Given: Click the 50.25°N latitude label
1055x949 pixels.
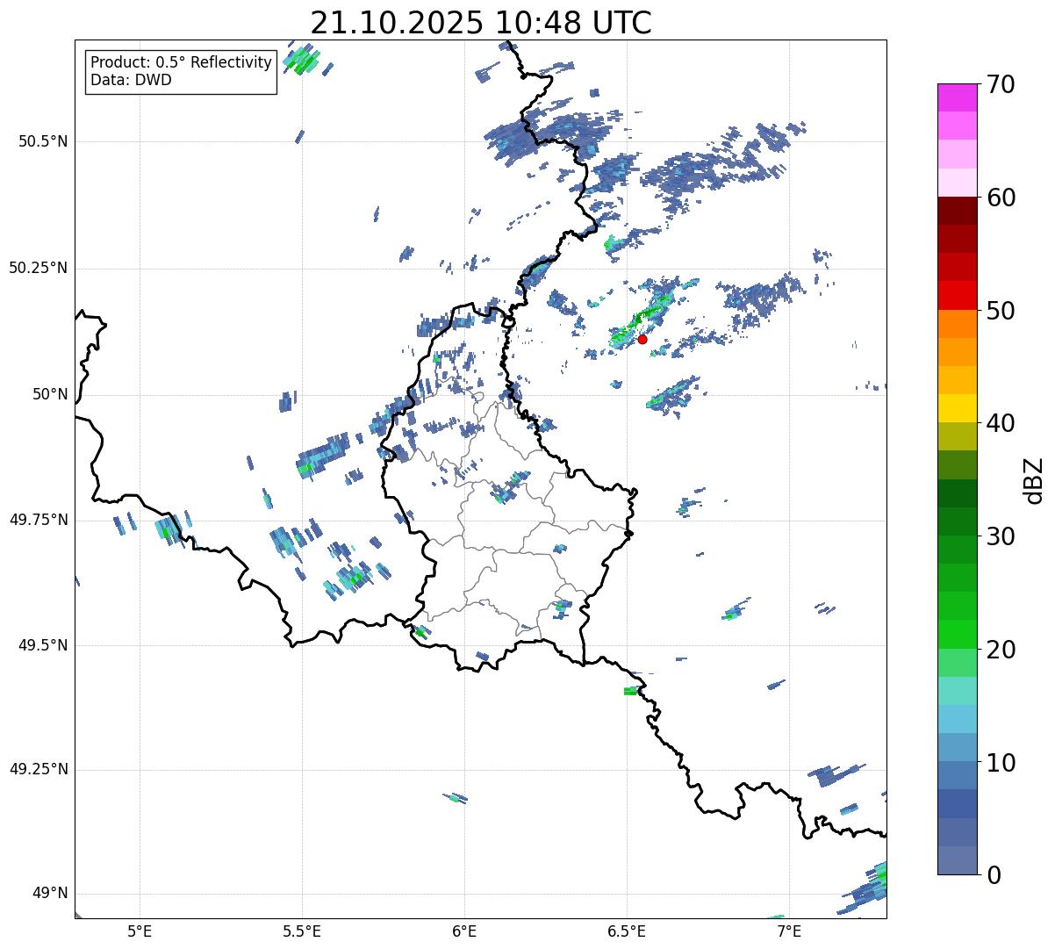Looking at the screenshot, I should [38, 268].
